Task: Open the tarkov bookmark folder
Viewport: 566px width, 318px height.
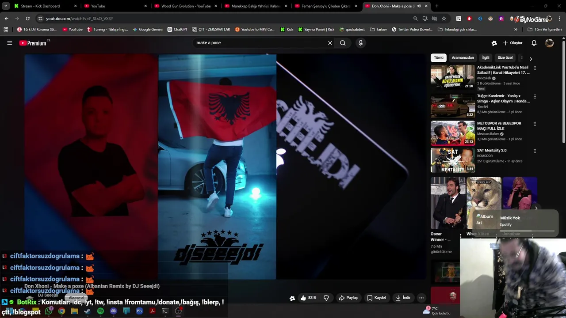Action: [x=378, y=30]
